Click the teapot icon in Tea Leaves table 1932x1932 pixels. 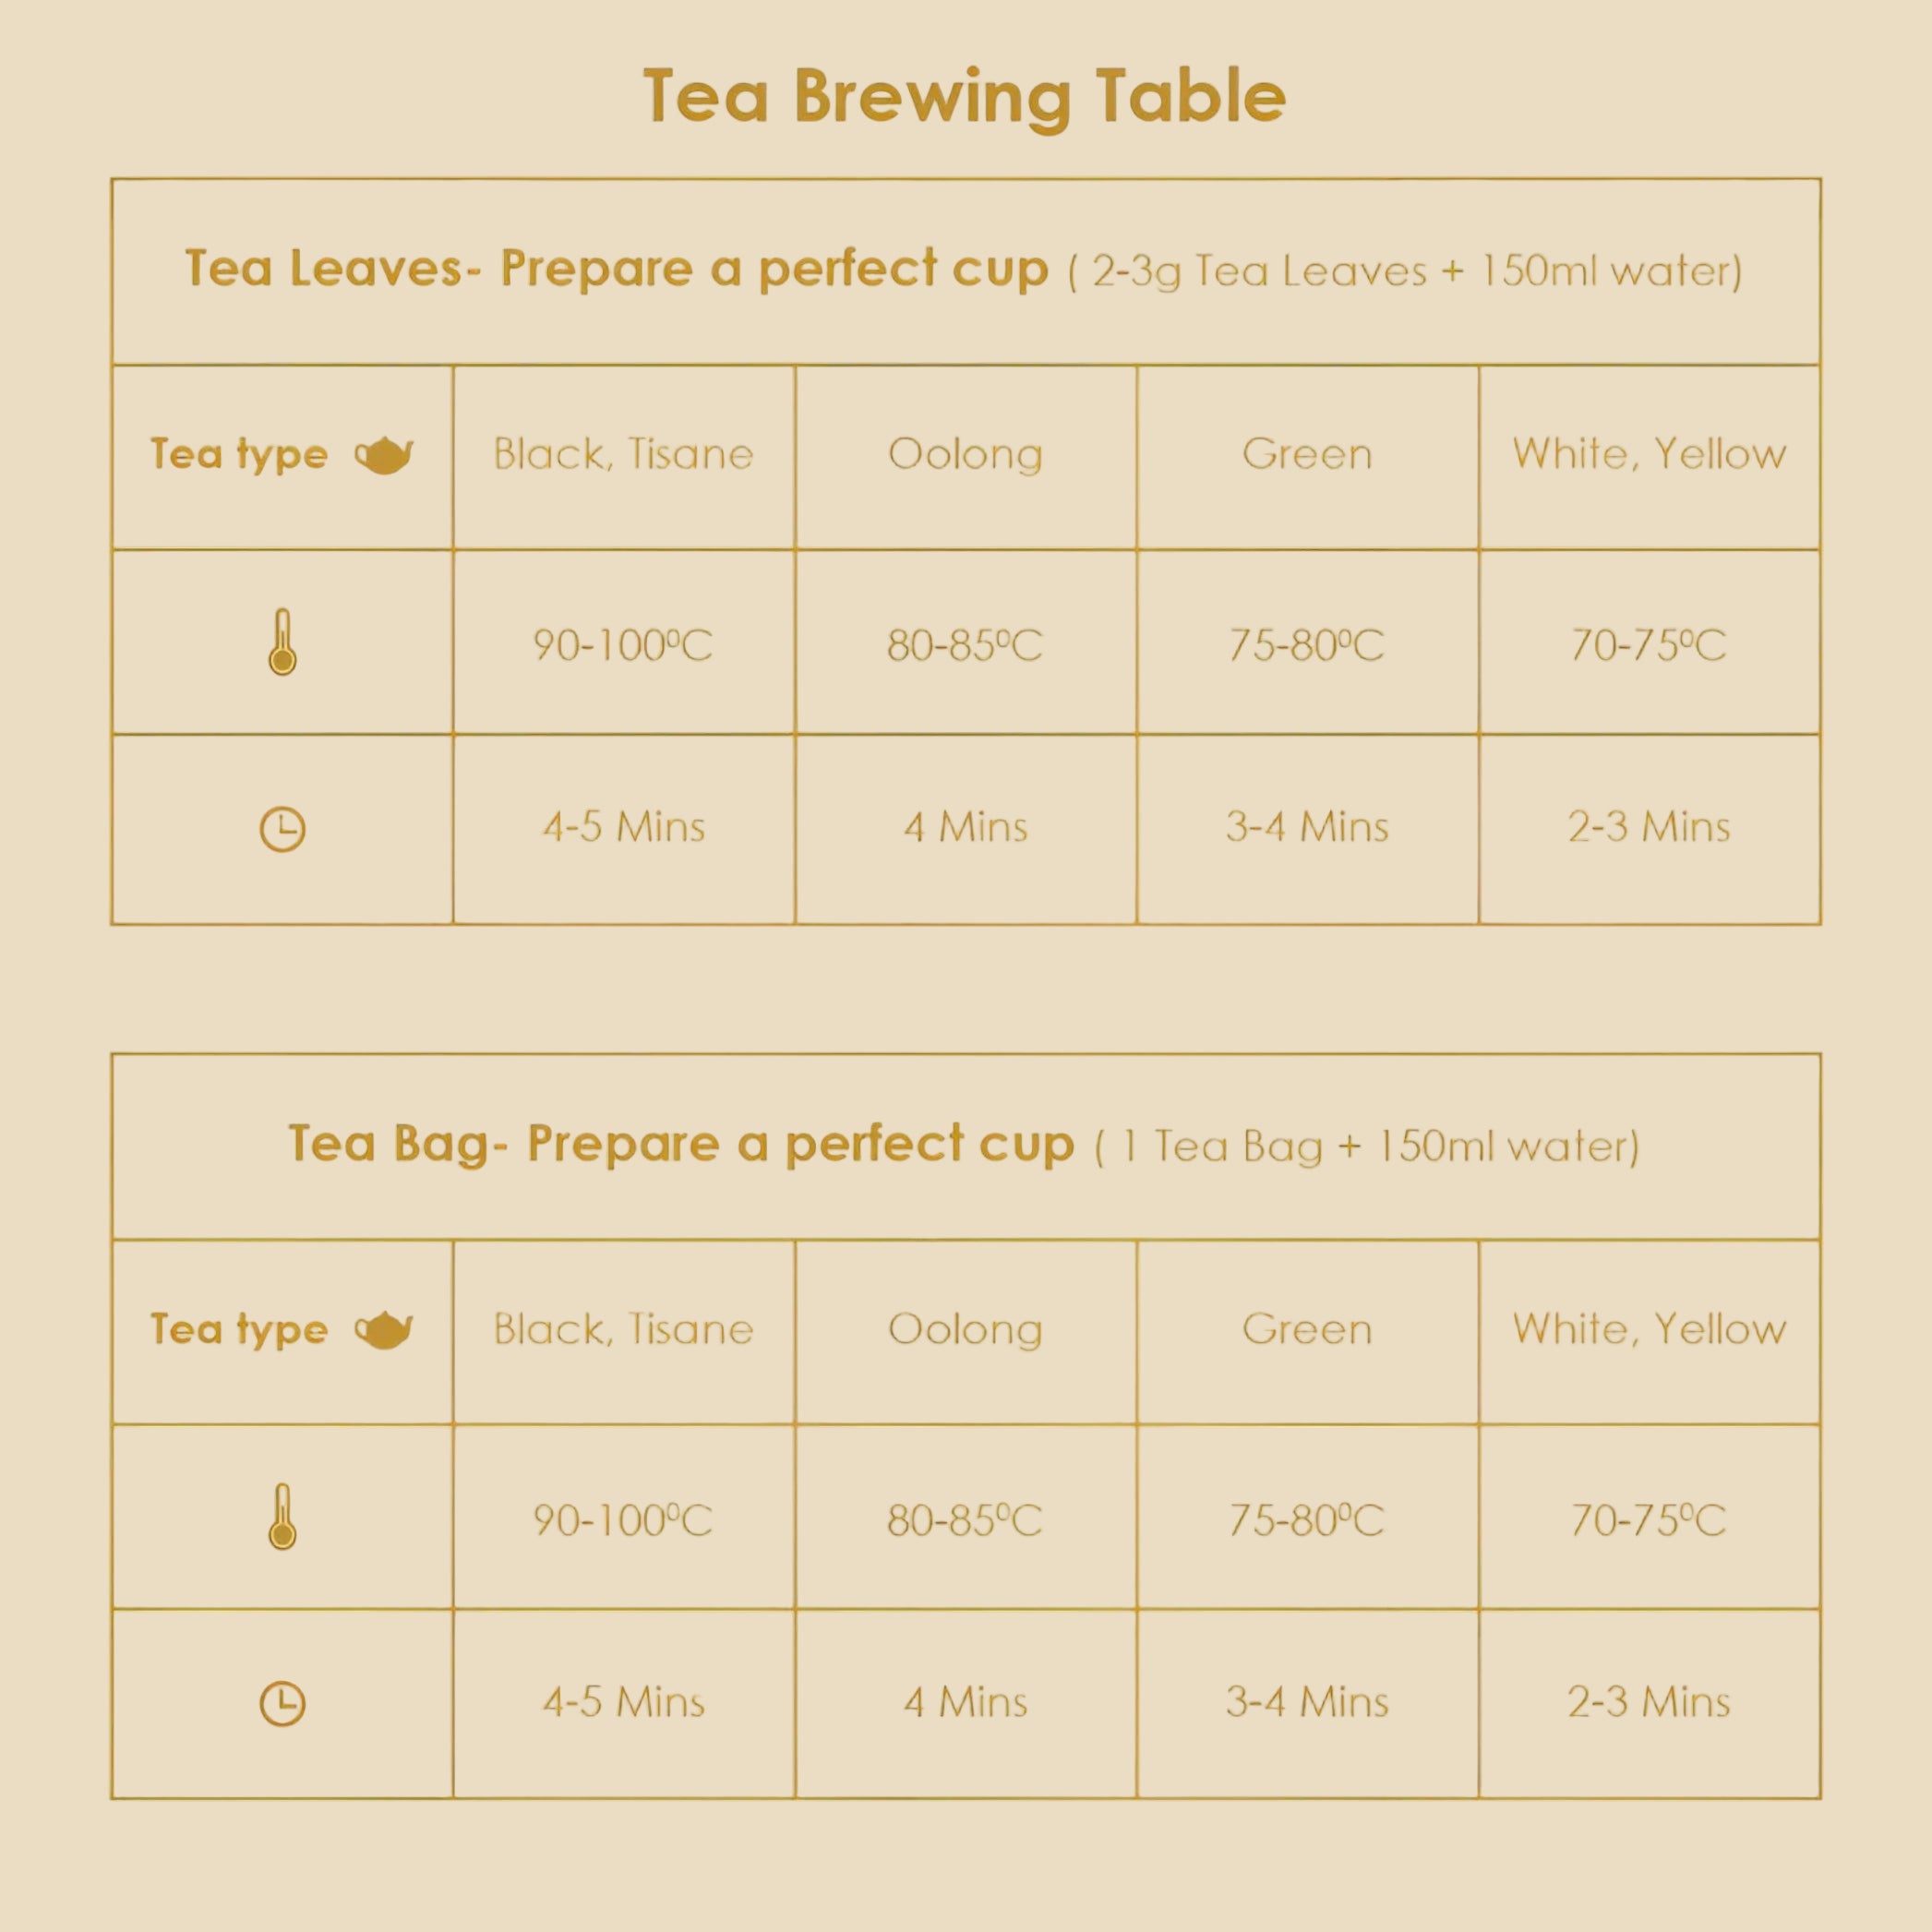[384, 456]
